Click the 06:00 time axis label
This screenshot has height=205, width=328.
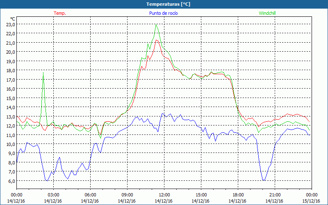coord(90,195)
